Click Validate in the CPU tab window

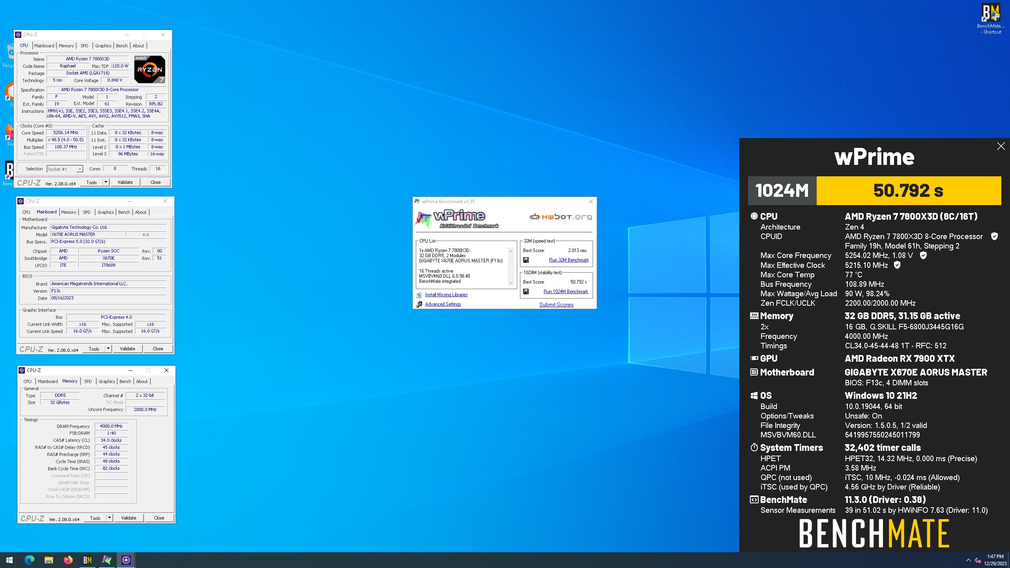coord(125,182)
